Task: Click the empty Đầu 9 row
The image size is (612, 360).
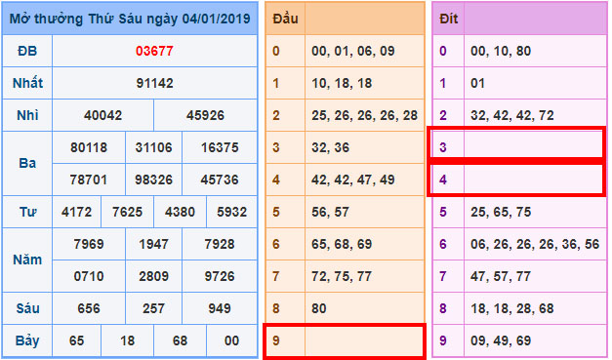Action: click(x=345, y=340)
